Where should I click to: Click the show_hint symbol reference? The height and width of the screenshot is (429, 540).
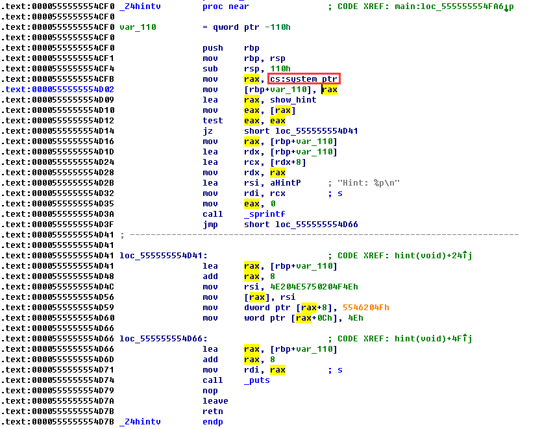pyautogui.click(x=293, y=100)
